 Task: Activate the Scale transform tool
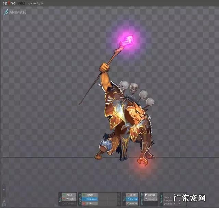90,204
